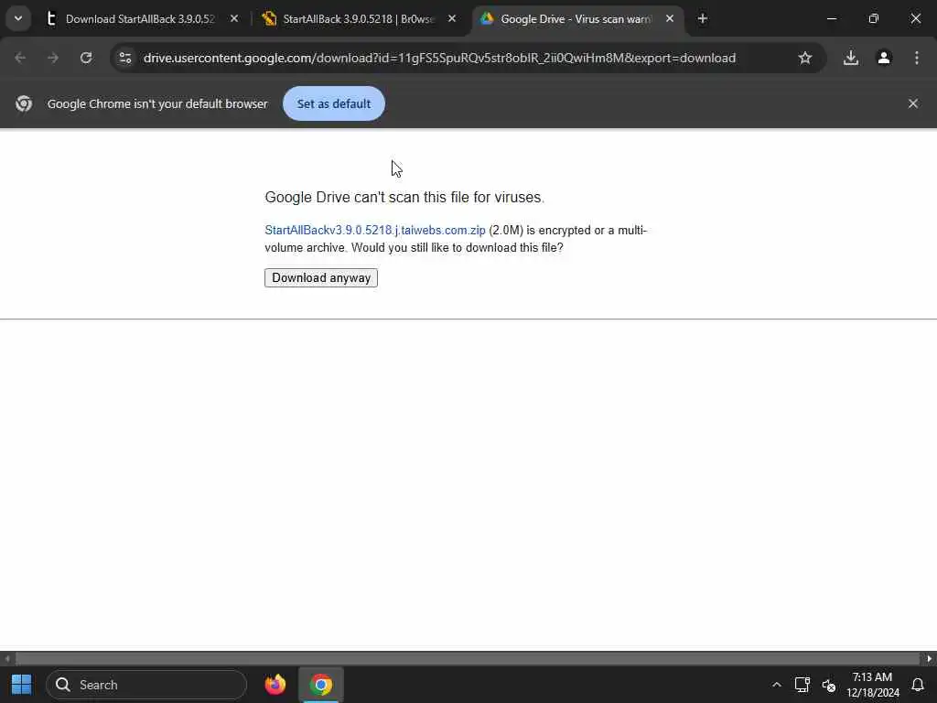Image resolution: width=937 pixels, height=703 pixels.
Task: Open clock showing 7:13 AM 12/18/2024
Action: [x=872, y=685]
